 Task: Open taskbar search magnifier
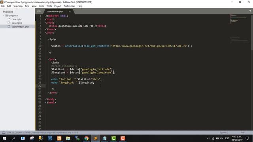click(13, 138)
